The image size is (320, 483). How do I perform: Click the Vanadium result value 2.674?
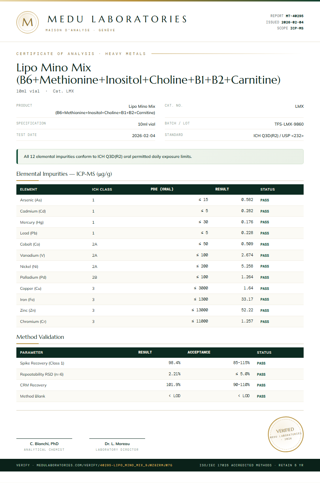click(x=247, y=255)
